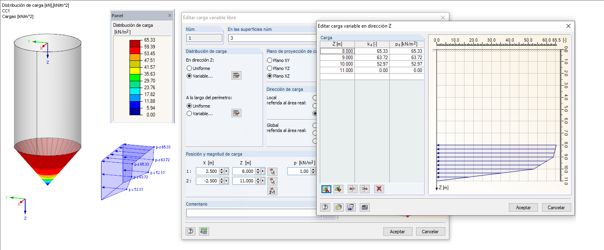Edit variable distribution in Z direction
This screenshot has height=250, width=604.
236,76
